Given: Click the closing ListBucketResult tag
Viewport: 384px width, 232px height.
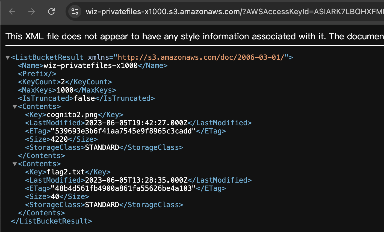Looking at the screenshot, I should (x=52, y=221).
